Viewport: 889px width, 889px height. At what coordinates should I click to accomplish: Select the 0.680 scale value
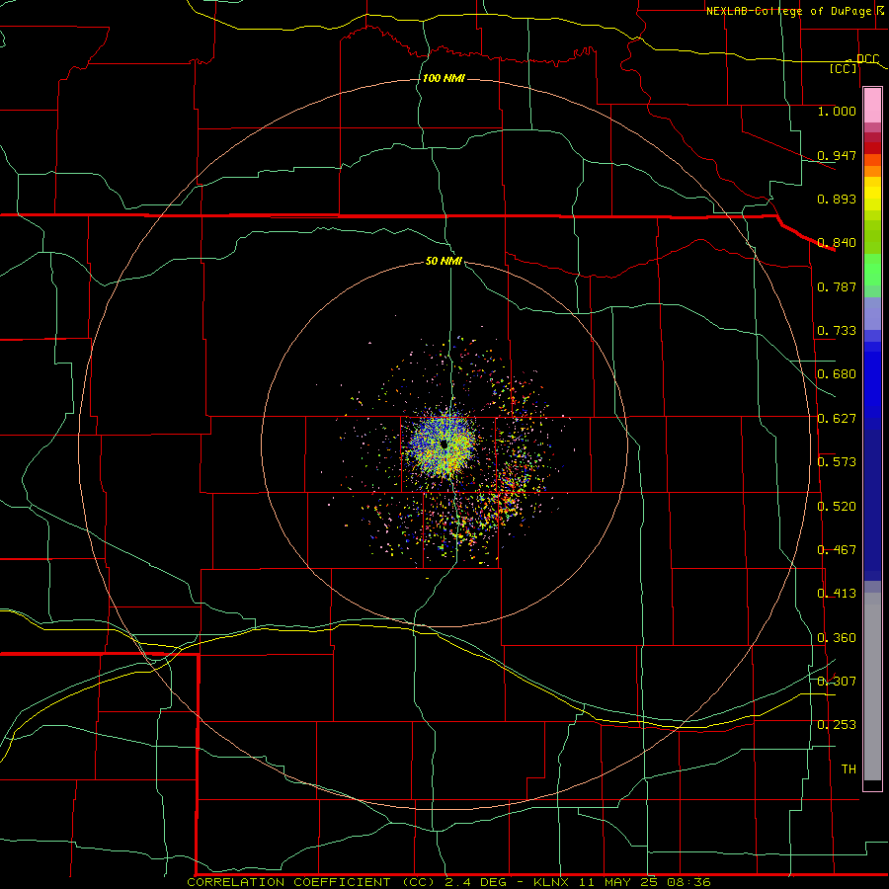point(837,374)
